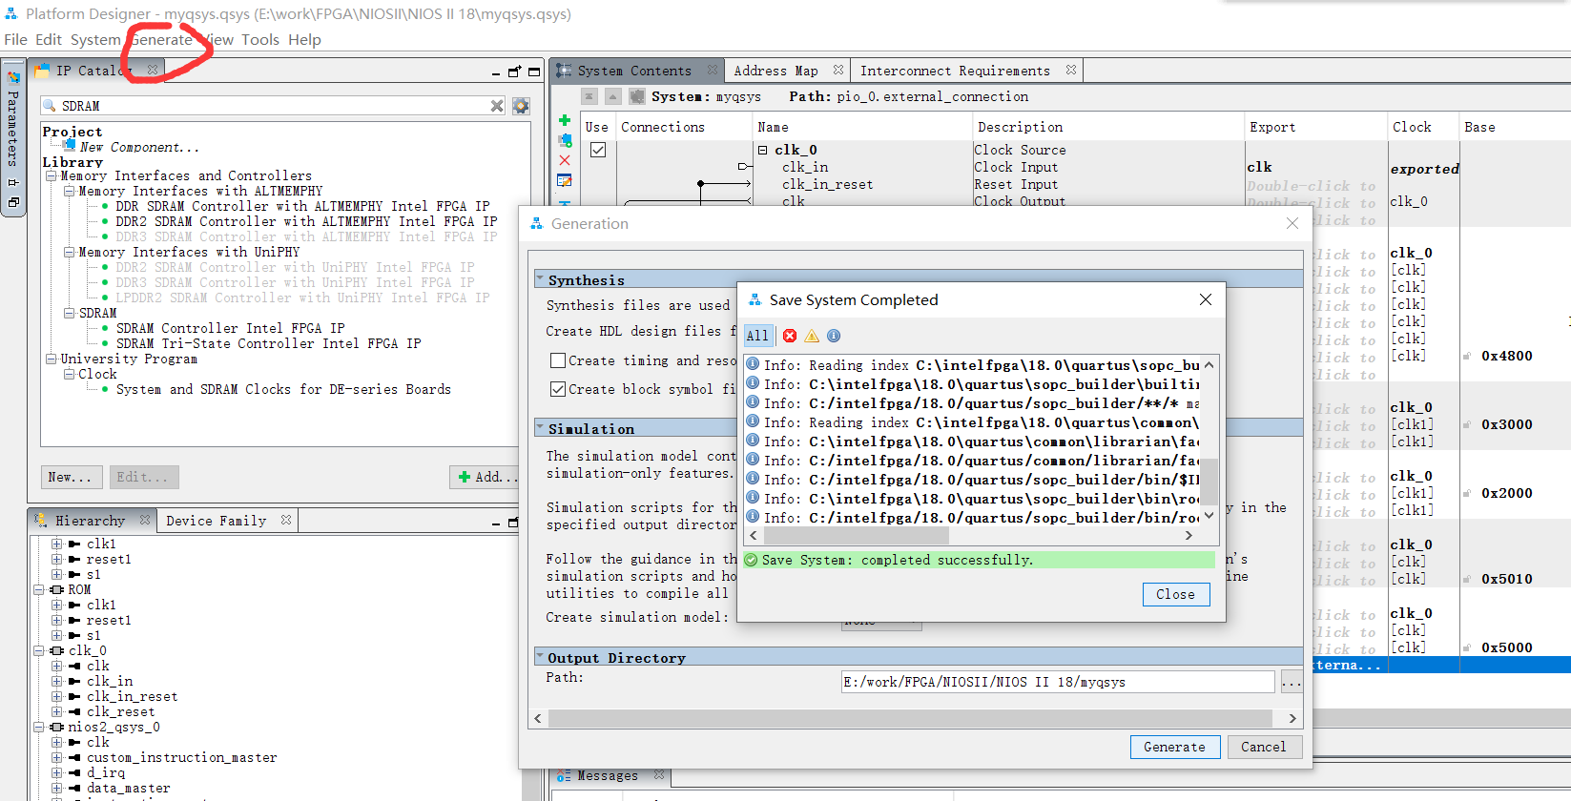The image size is (1571, 801).
Task: Select the All message filter toggle
Action: click(x=757, y=336)
